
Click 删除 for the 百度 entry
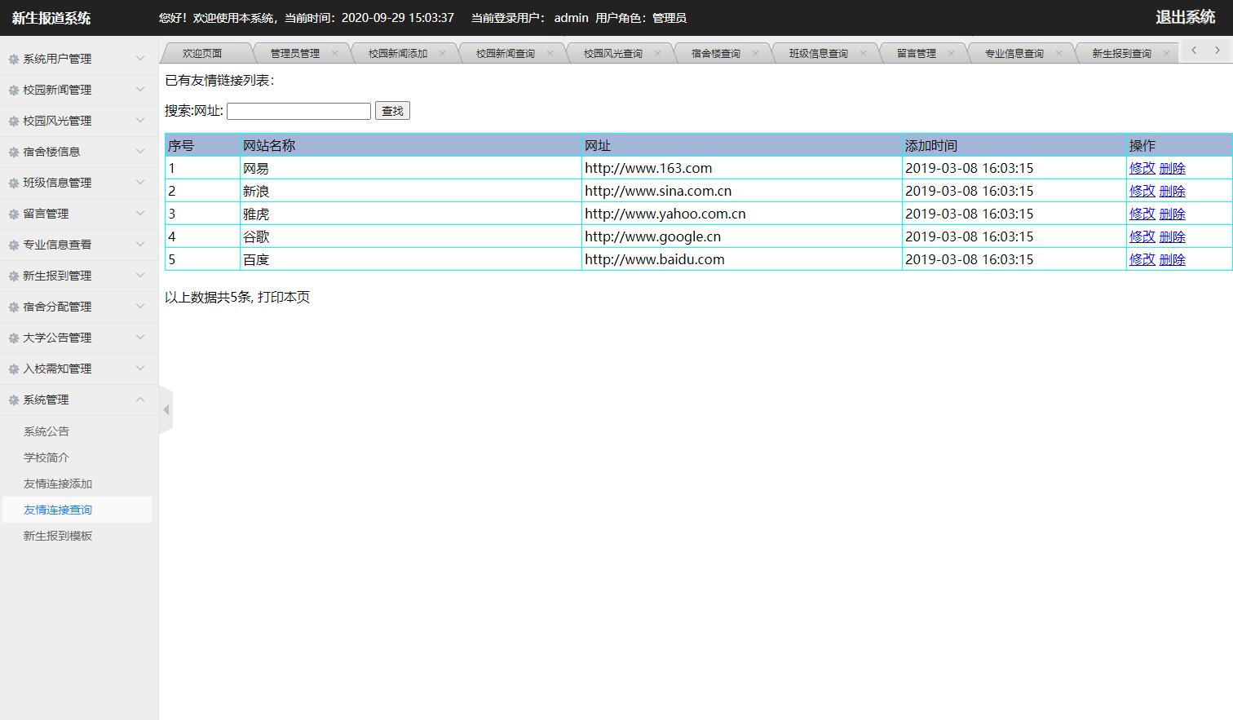[1172, 258]
